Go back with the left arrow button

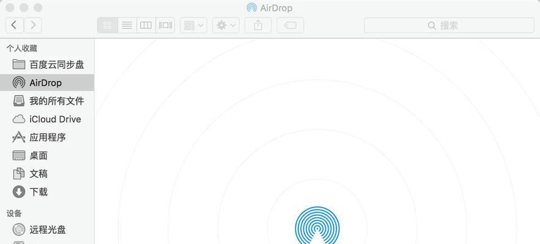pyautogui.click(x=15, y=25)
